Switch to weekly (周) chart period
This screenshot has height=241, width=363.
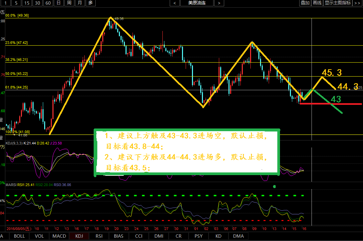[69, 3]
